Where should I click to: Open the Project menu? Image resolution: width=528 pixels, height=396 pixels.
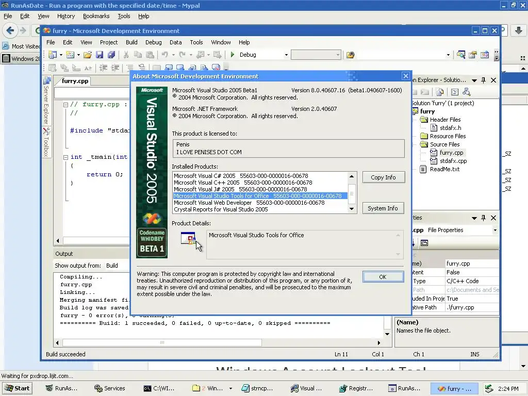[109, 42]
